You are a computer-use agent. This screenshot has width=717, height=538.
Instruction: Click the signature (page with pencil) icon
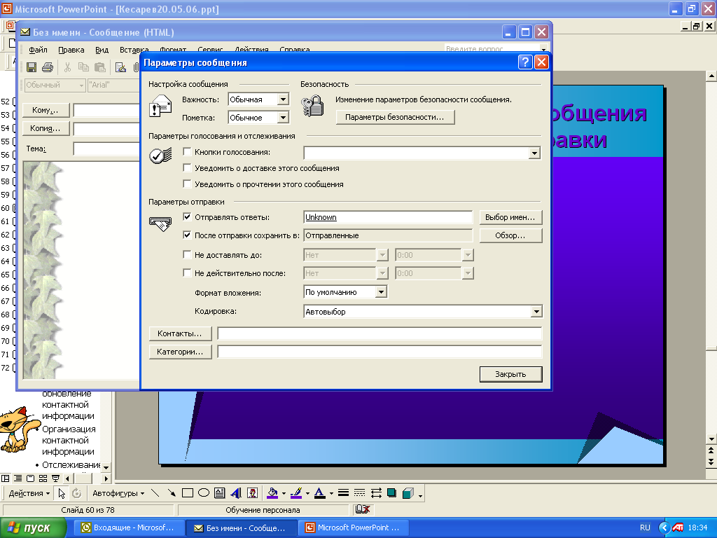click(120, 67)
